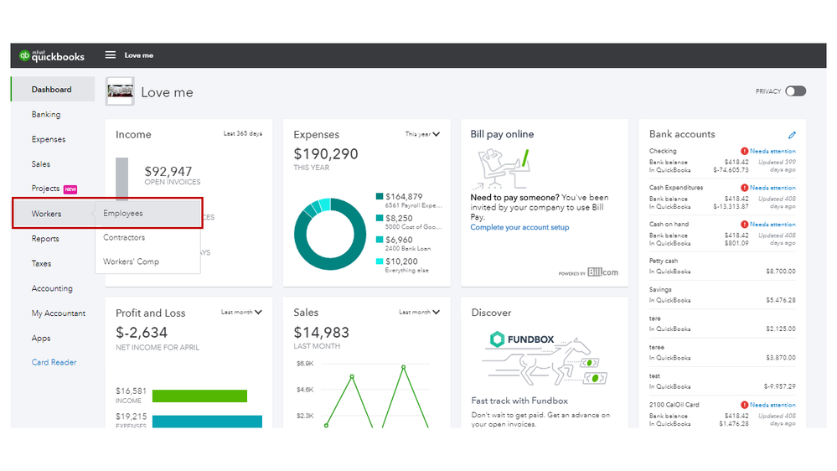Click the $-9,957.29 test account balance

[779, 386]
